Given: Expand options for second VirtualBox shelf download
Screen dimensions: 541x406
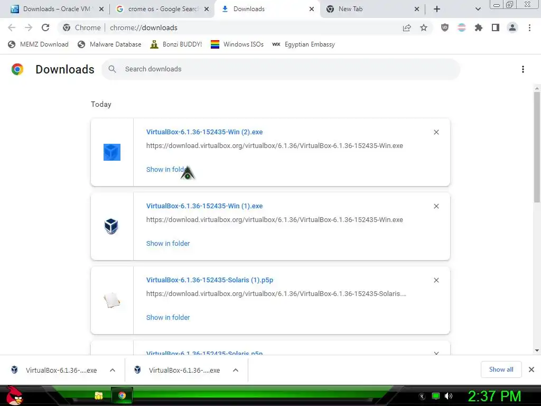Looking at the screenshot, I should point(236,370).
